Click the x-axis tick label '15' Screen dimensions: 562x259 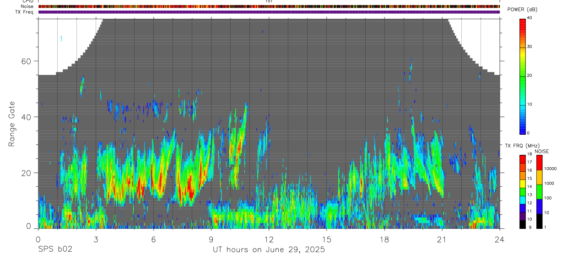coord(326,239)
